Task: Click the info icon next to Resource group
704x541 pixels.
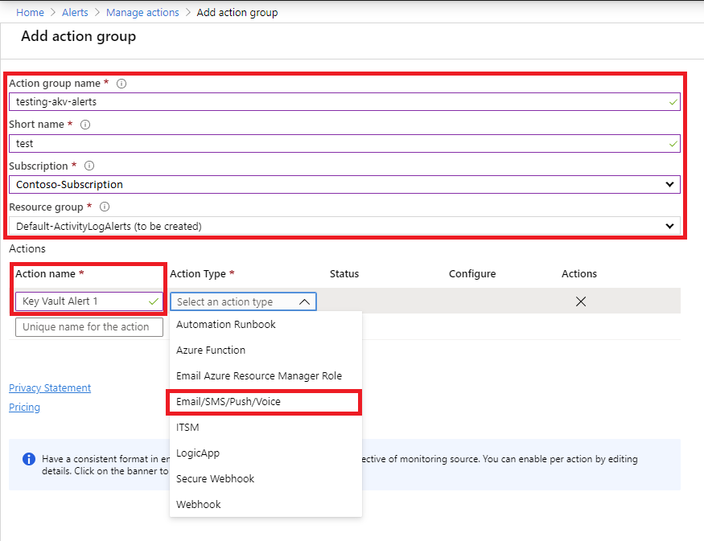Action: point(103,207)
